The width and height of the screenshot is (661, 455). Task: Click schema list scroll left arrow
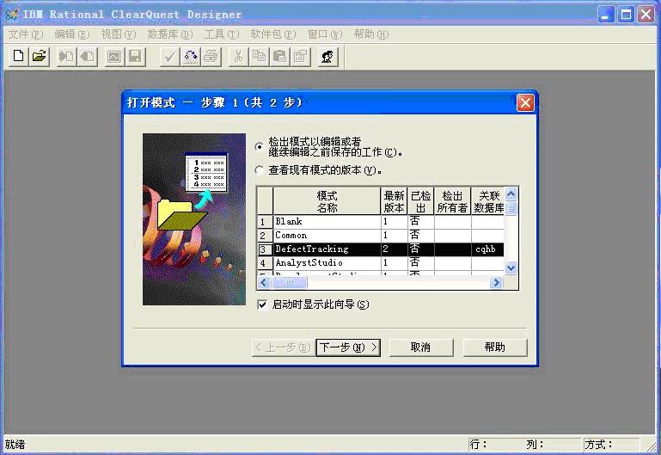coord(264,282)
